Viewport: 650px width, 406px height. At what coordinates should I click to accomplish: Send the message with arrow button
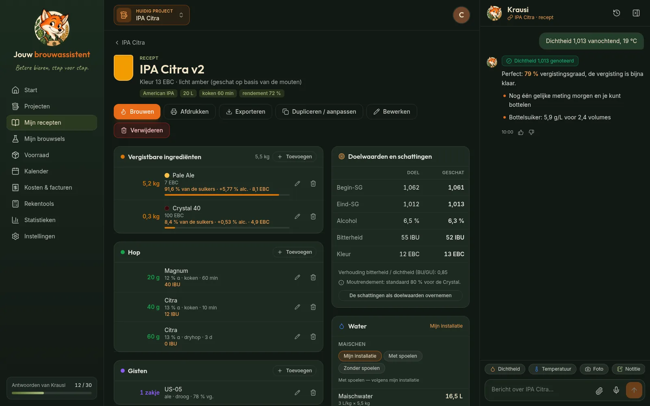point(634,390)
